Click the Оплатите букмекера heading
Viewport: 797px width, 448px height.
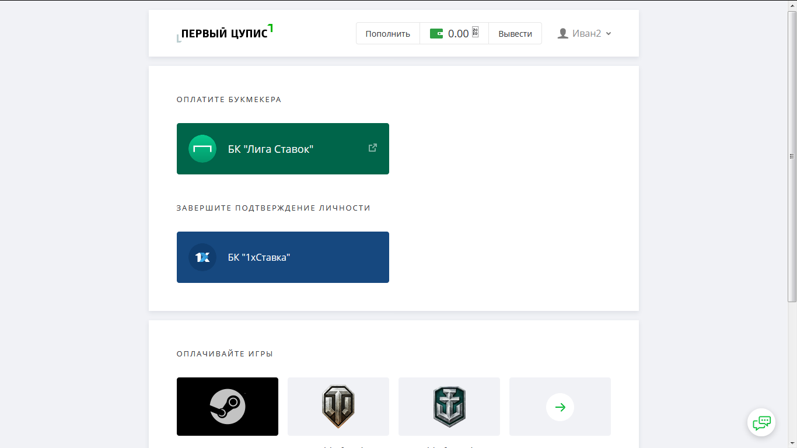click(x=229, y=100)
